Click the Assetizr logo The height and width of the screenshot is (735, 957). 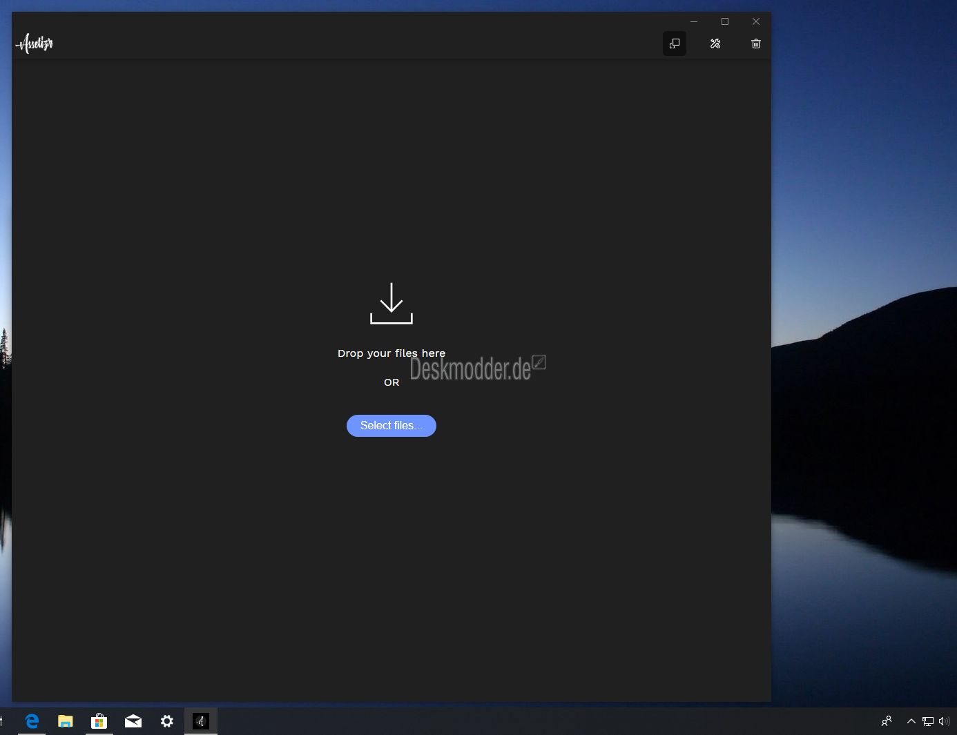[35, 43]
